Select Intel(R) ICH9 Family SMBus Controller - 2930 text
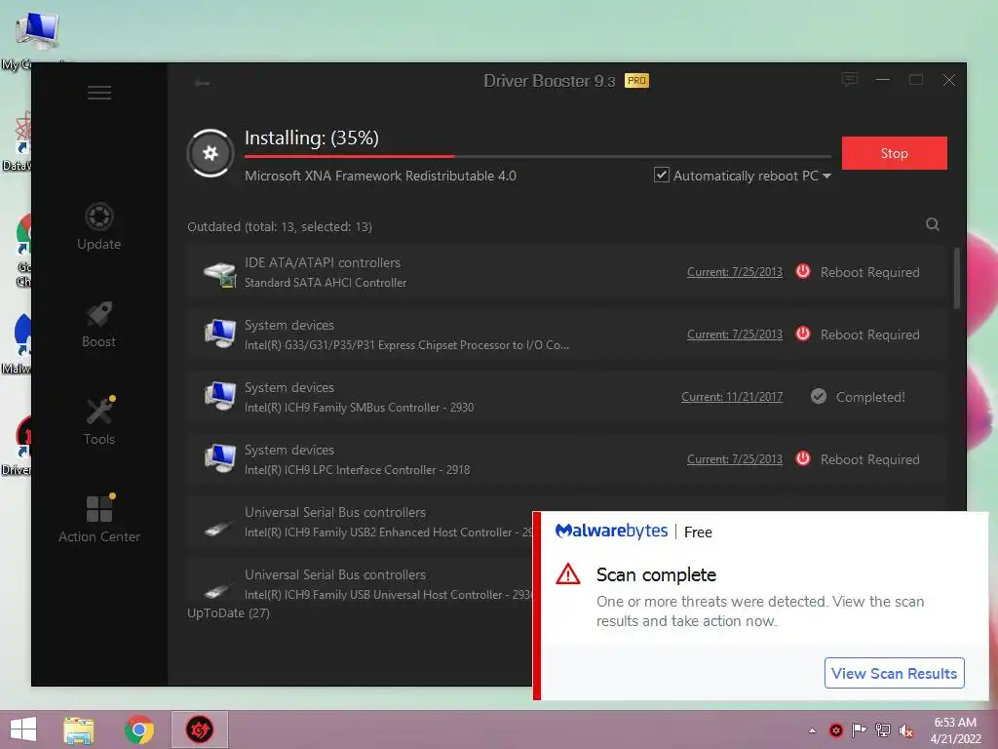The height and width of the screenshot is (749, 998). pos(359,408)
